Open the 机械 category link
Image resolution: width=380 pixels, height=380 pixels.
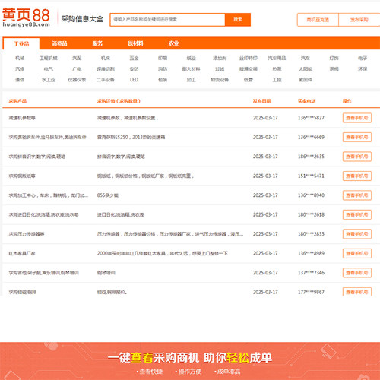point(20,59)
